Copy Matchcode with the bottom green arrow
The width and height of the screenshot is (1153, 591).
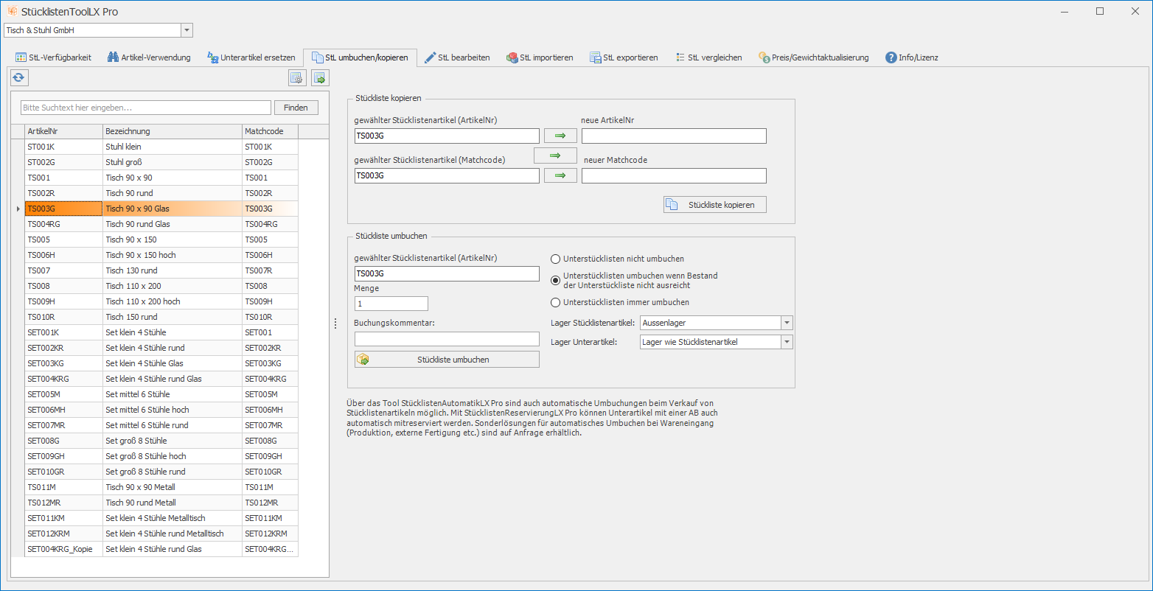coord(560,175)
